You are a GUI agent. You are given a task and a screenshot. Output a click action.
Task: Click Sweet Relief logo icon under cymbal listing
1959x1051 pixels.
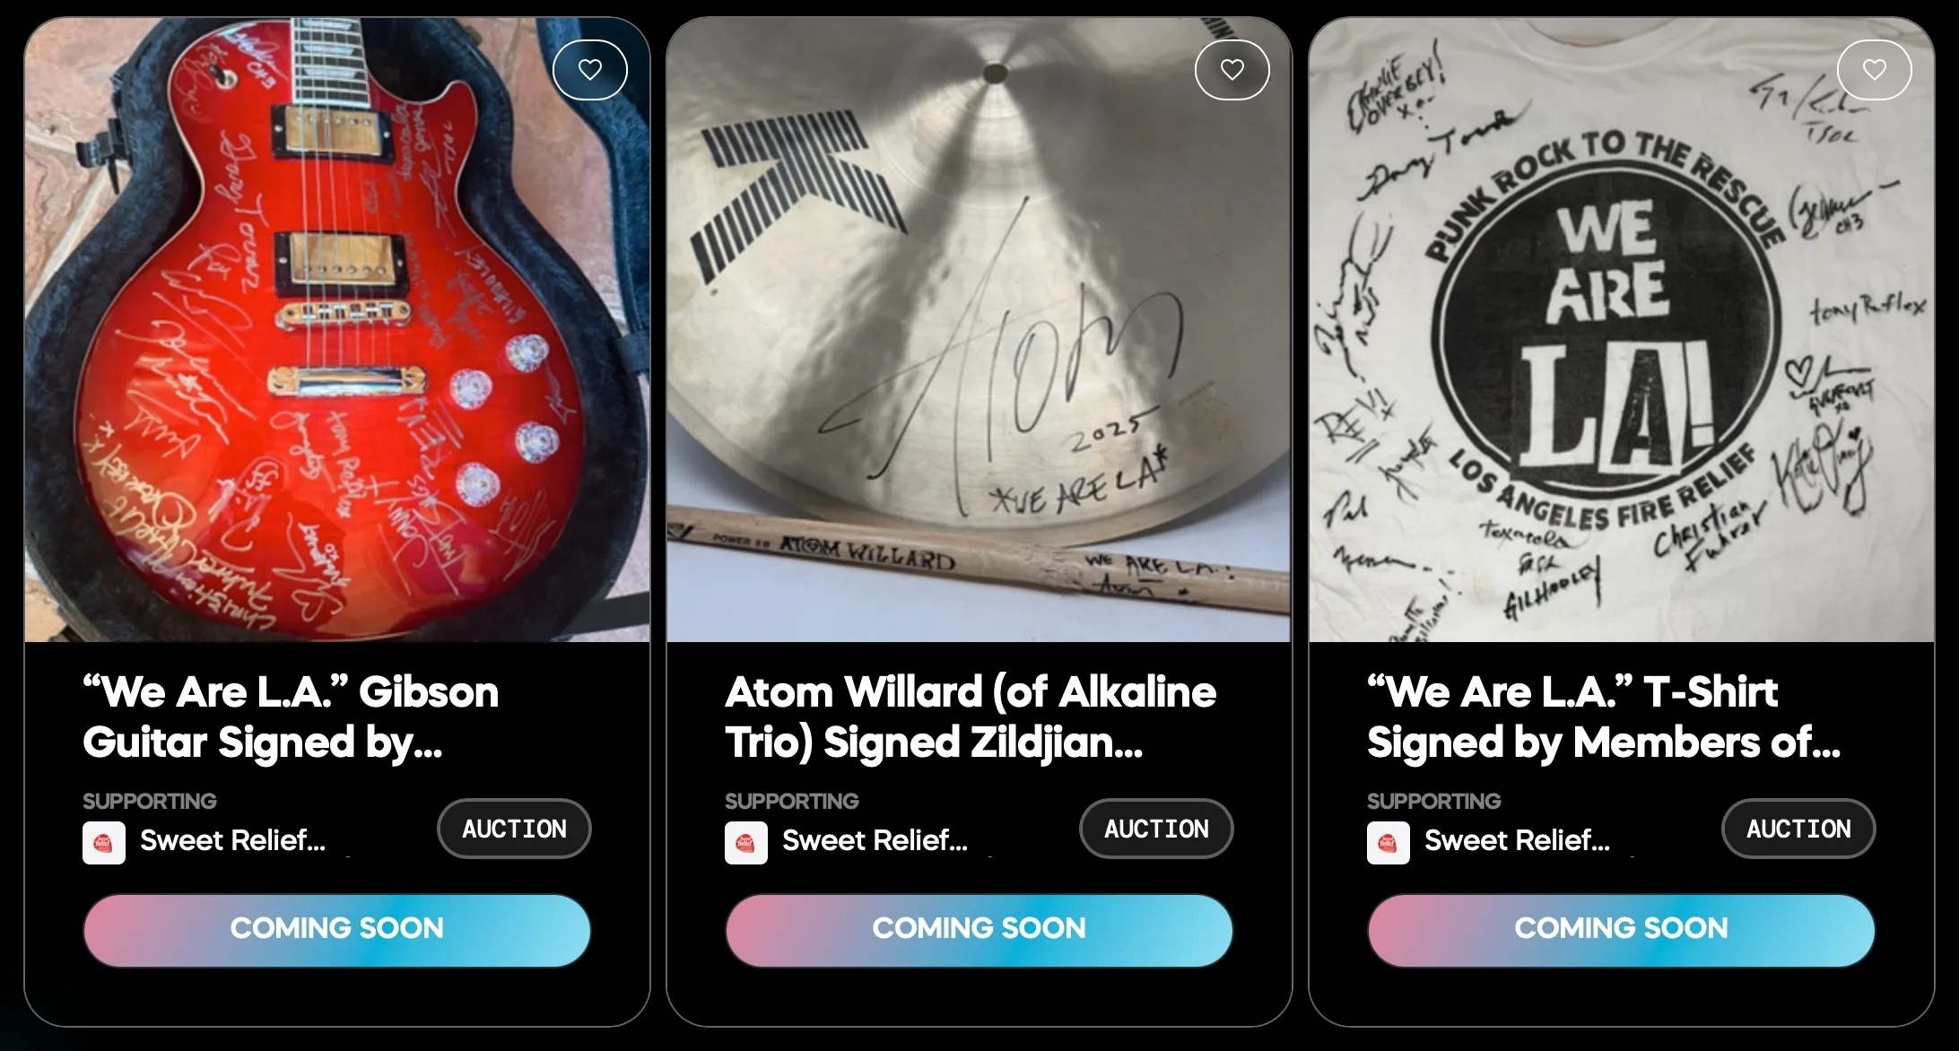pos(746,843)
